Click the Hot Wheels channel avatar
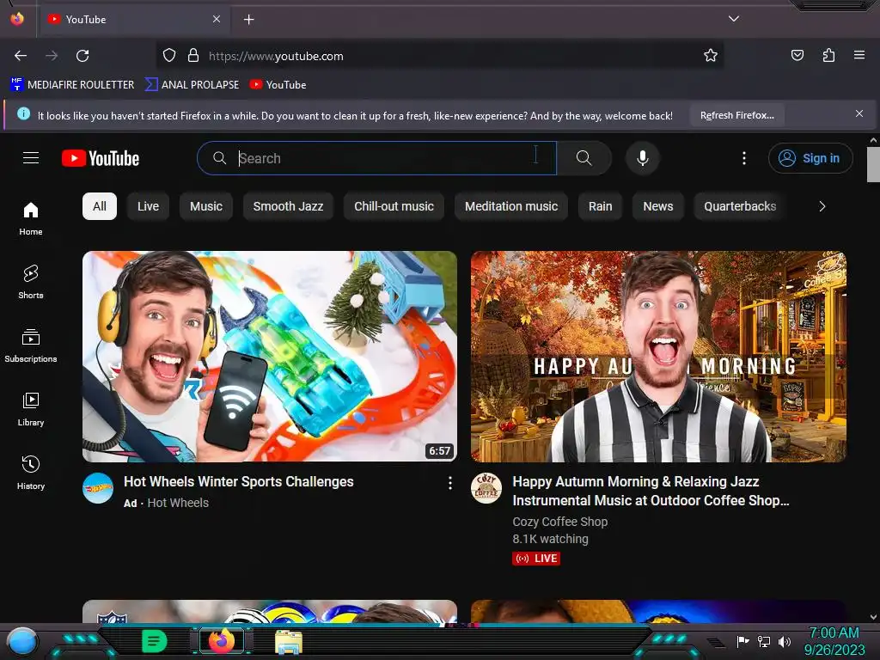The image size is (880, 660). [x=98, y=488]
